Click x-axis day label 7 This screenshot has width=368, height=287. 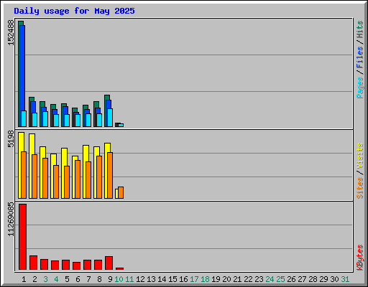(88, 279)
